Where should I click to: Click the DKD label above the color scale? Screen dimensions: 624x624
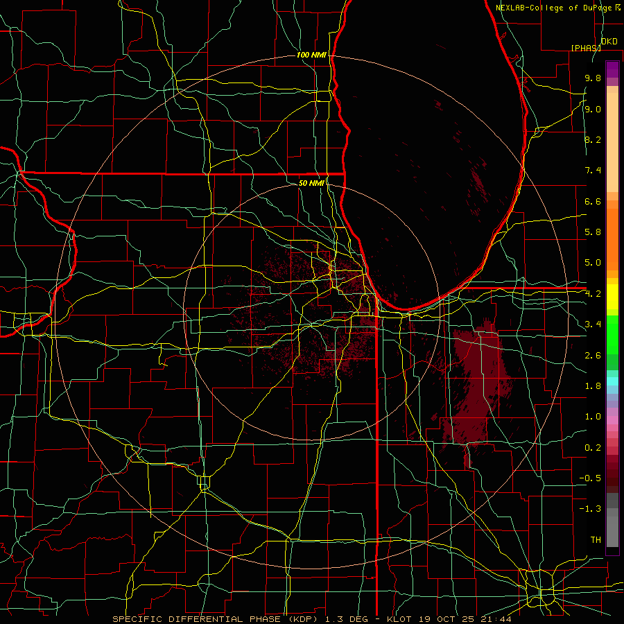click(609, 41)
